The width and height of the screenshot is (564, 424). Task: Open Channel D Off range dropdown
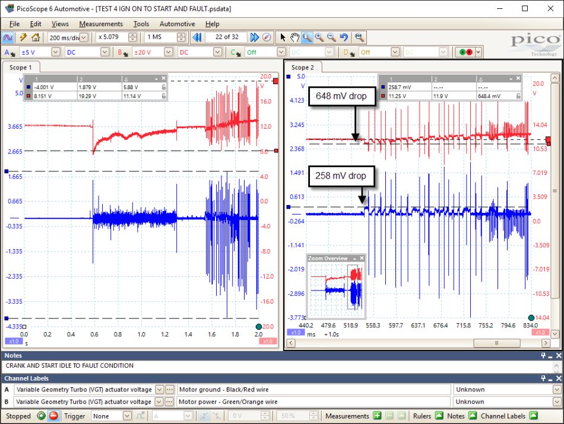coord(395,52)
